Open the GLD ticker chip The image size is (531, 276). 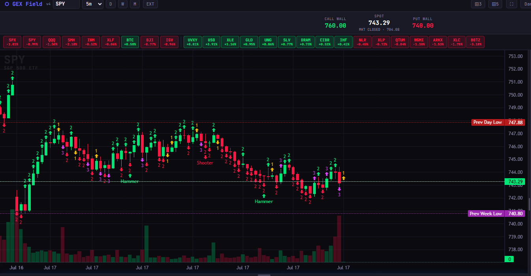pyautogui.click(x=249, y=42)
